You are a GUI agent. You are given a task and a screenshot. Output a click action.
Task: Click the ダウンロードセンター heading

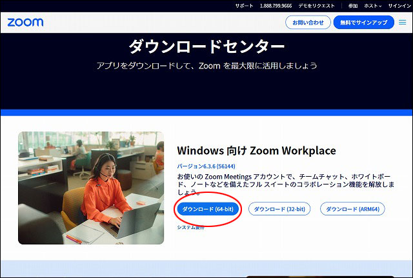[206, 46]
